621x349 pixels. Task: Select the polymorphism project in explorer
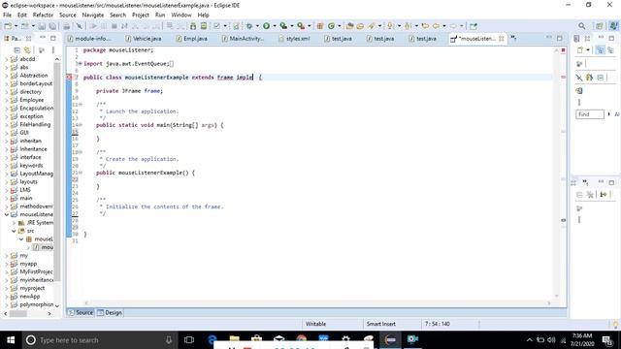tap(36, 304)
